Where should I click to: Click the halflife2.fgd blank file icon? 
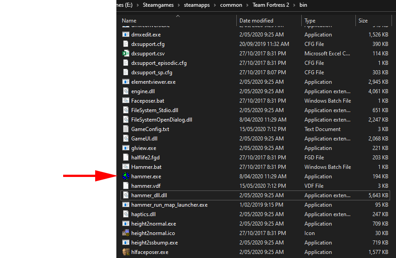pos(126,158)
